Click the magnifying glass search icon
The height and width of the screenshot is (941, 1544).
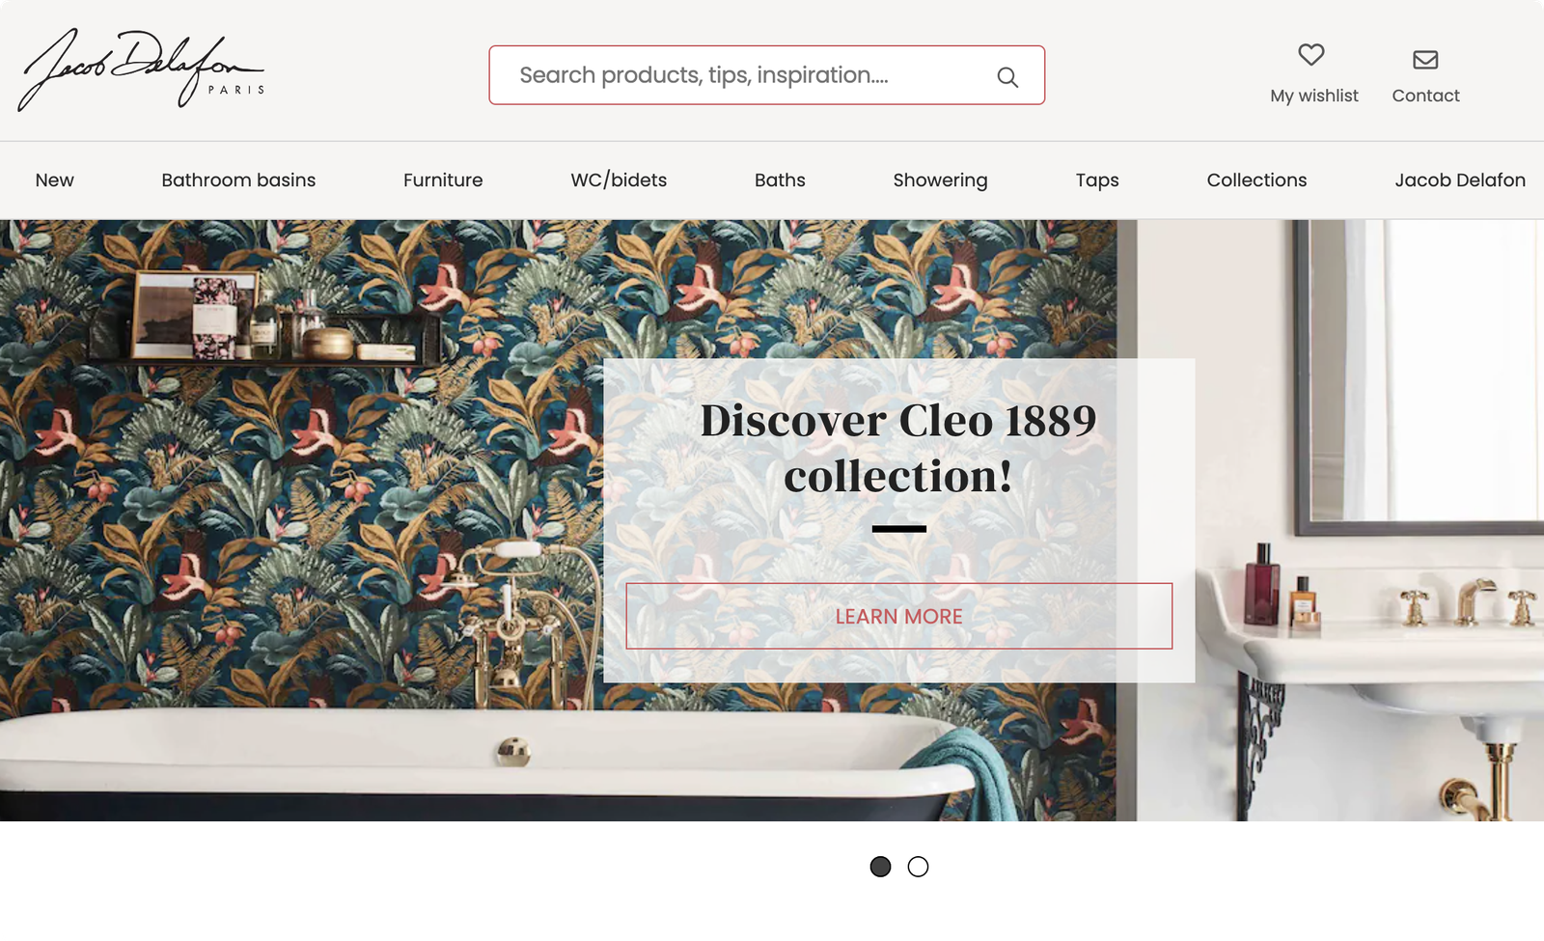point(1007,77)
